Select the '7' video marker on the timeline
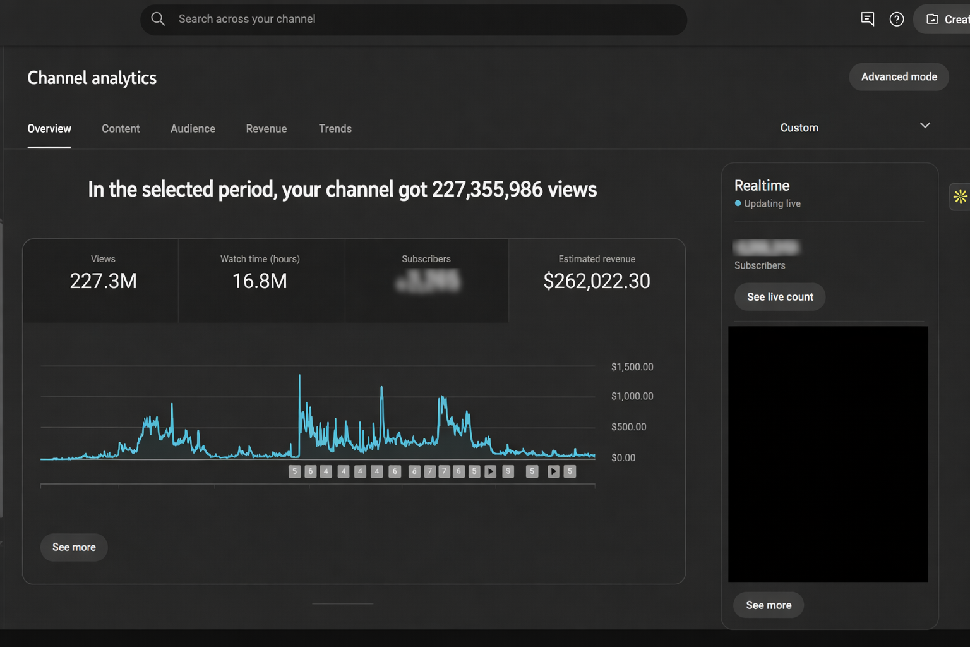 (429, 471)
